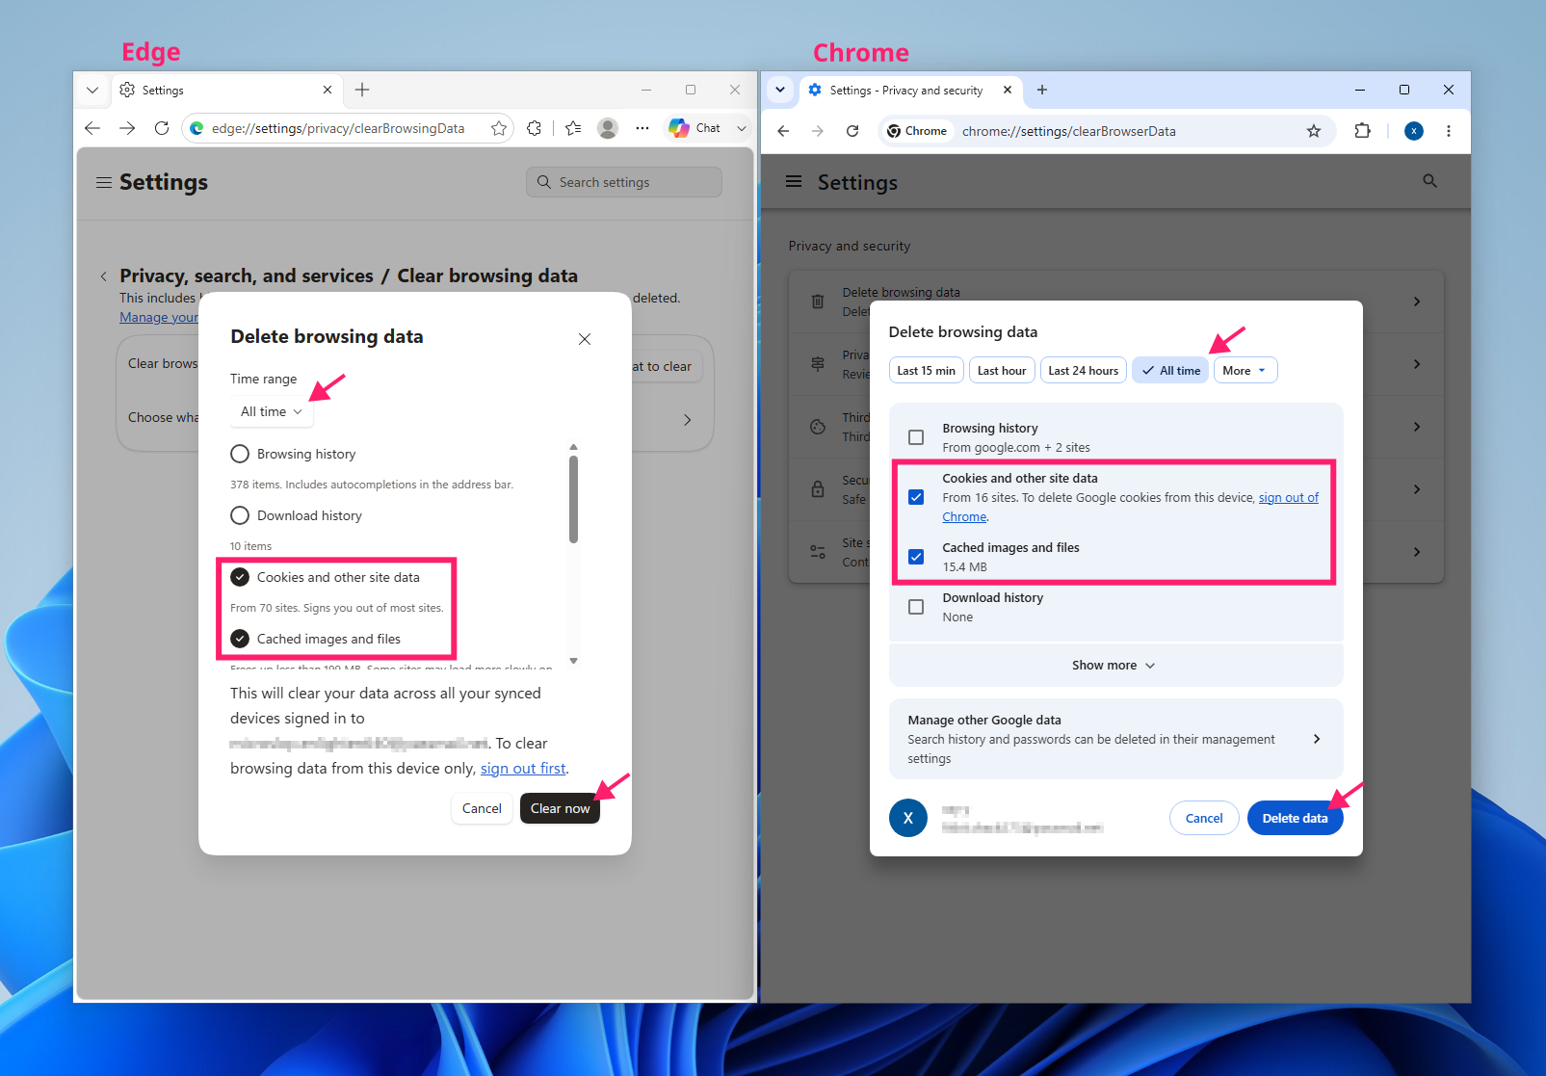This screenshot has width=1546, height=1076.
Task: Click Edge Search settings field
Action: [624, 182]
